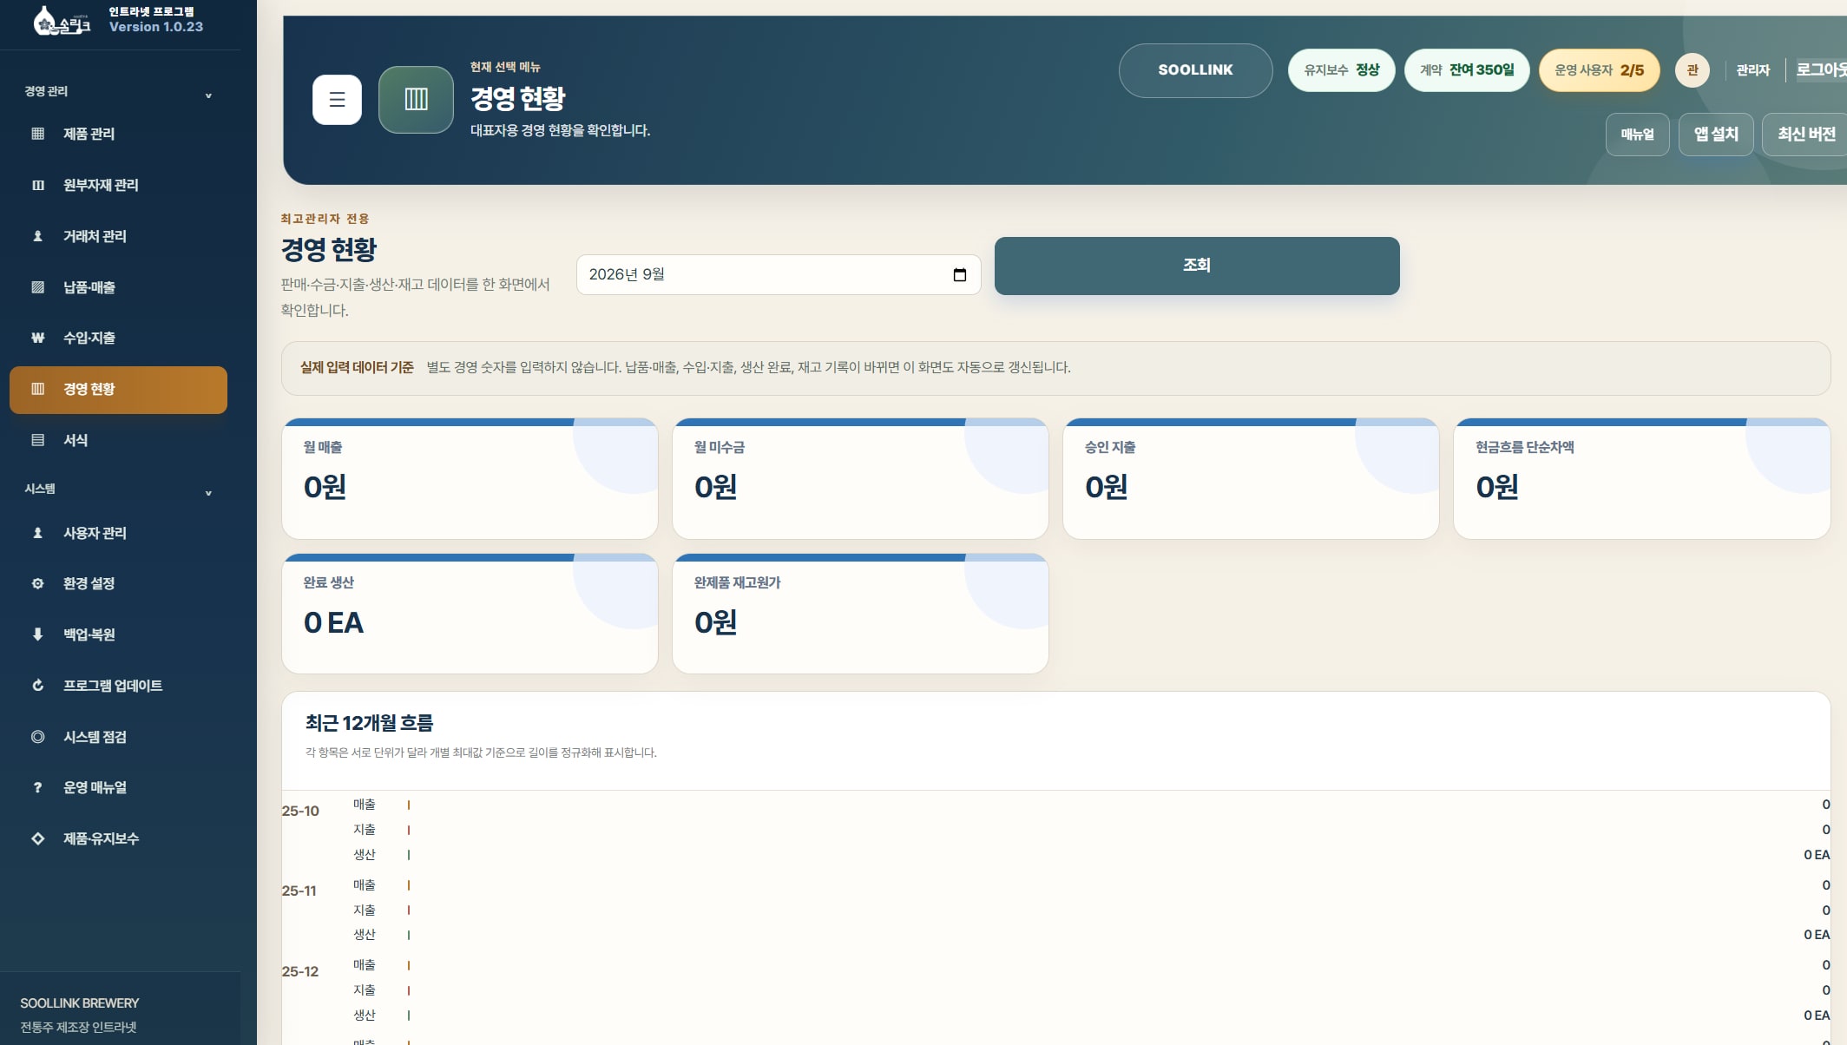This screenshot has height=1045, width=1847.
Task: Click the 로그아웃 link
Action: pos(1821,70)
